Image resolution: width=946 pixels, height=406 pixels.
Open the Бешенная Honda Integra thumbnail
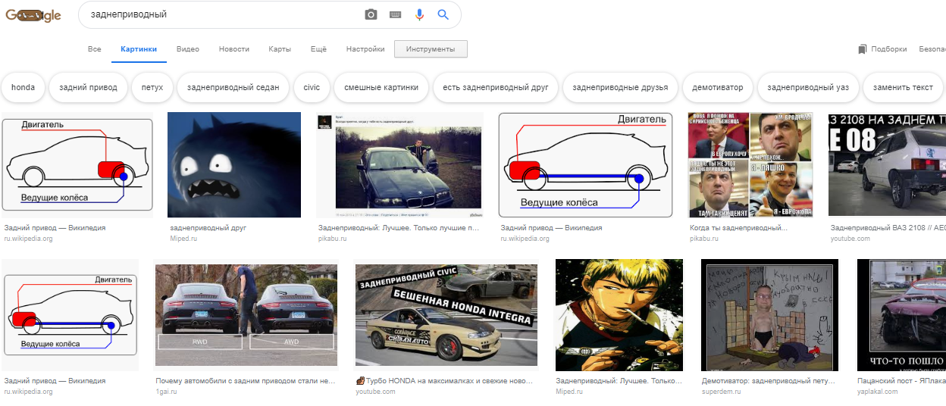(446, 317)
